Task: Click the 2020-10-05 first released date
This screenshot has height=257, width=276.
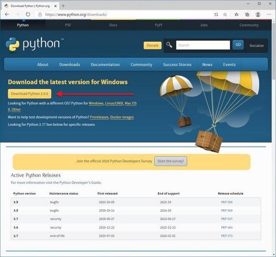Action: tap(107, 202)
